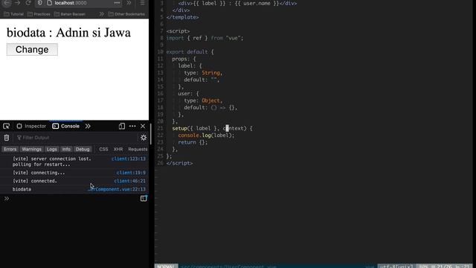
Task: Close the developer tools panel
Action: (143, 126)
